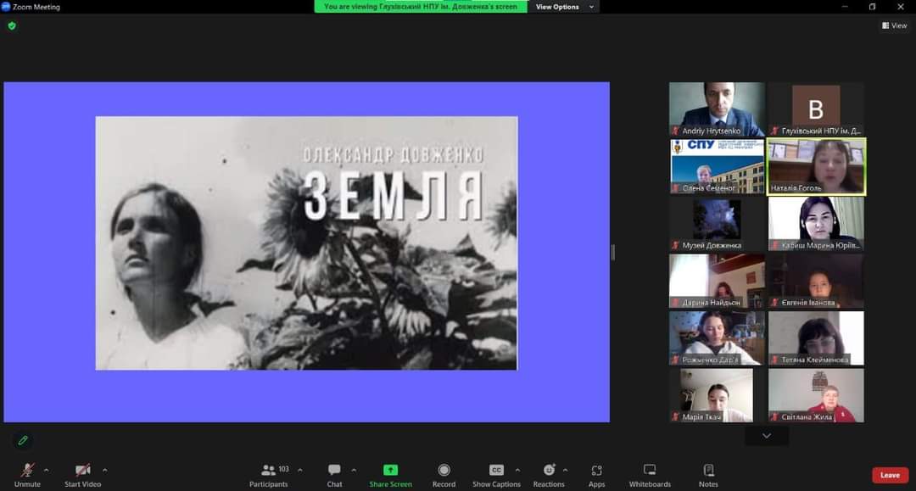Select Олена Семеног's video tile
Screen dimensions: 916x491
pos(717,166)
